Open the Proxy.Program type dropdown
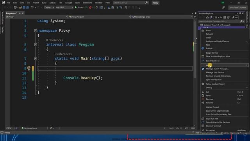This screenshot has width=250, height=141. [99, 17]
